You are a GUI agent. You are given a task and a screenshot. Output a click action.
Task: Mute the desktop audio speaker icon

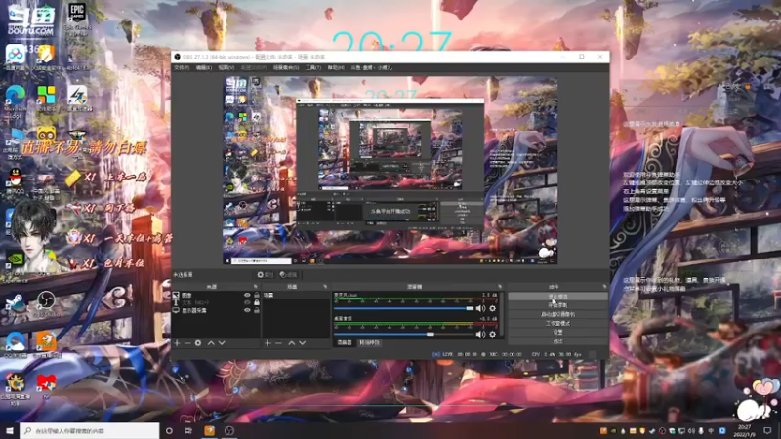[x=480, y=334]
